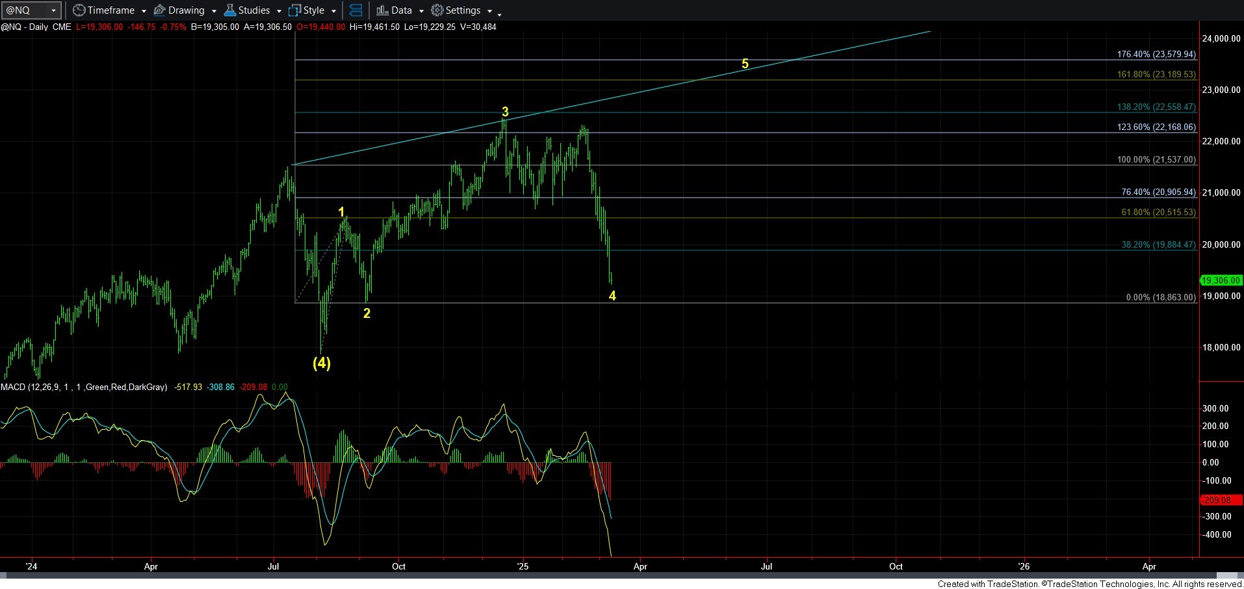Image resolution: width=1244 pixels, height=589 pixels.
Task: Click the V=30,484 volume value
Action: point(478,27)
